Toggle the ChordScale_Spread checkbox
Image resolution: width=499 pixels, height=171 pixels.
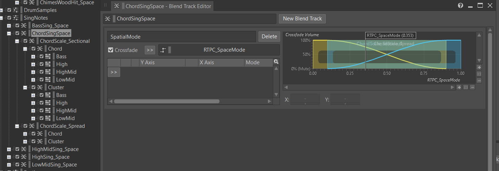[25, 126]
